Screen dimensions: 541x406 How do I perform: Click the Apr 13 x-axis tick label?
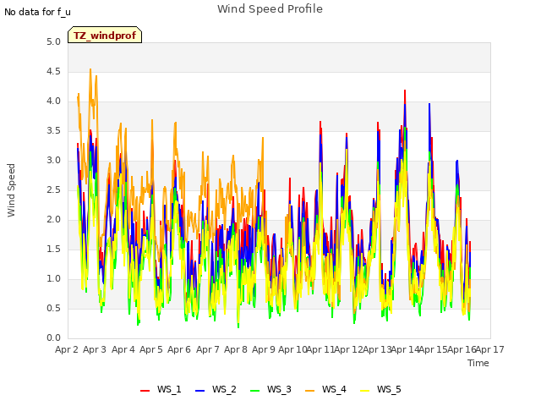[377, 349]
